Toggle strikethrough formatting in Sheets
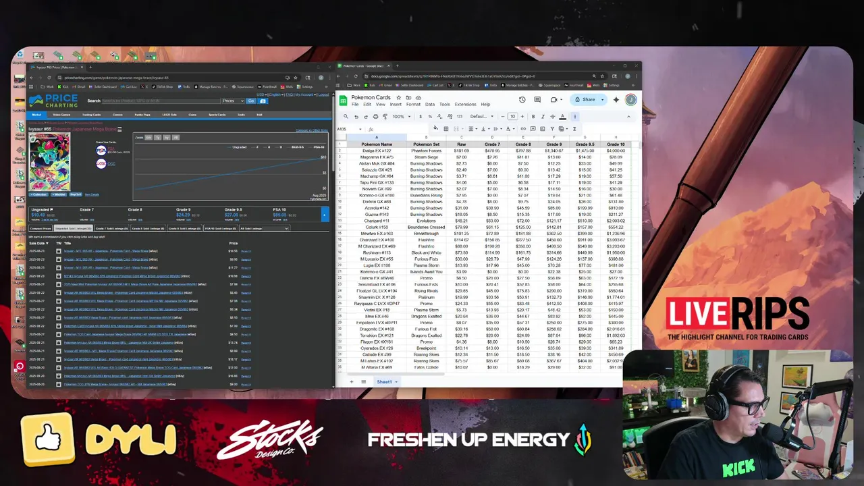This screenshot has width=864, height=486. click(x=553, y=117)
